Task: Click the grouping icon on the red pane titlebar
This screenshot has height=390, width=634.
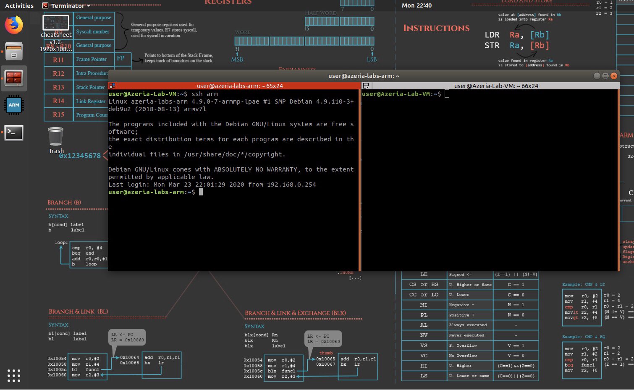Action: pyautogui.click(x=113, y=86)
